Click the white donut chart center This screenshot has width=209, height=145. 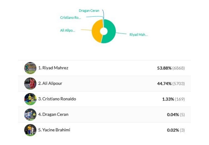point(104,31)
